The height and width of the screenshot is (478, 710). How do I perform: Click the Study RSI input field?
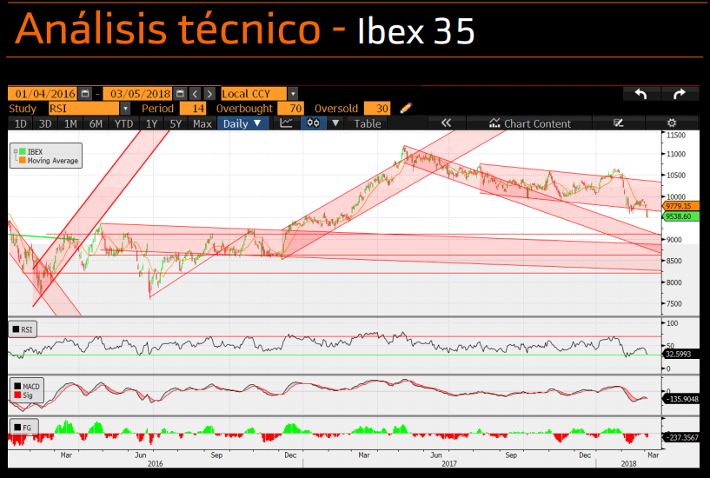click(x=83, y=108)
